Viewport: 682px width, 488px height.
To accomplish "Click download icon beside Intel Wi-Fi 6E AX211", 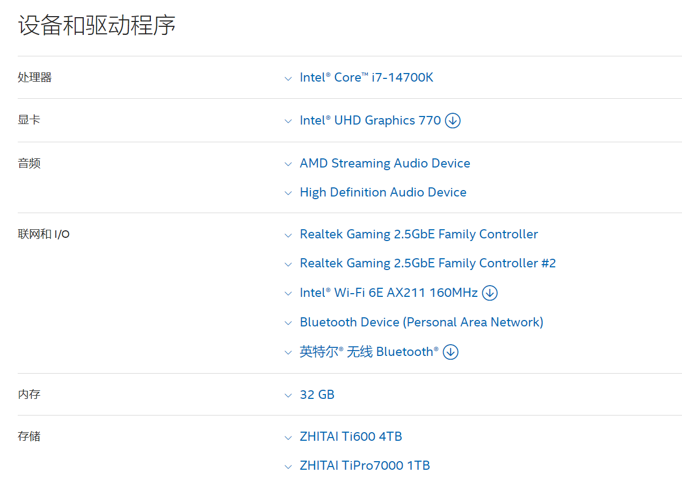I will pos(490,293).
